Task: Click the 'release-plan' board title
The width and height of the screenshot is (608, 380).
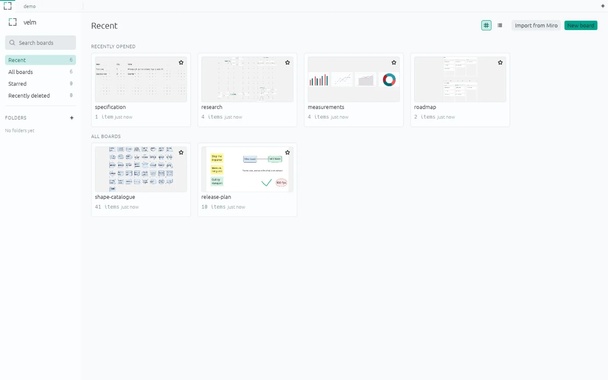Action: [216, 197]
